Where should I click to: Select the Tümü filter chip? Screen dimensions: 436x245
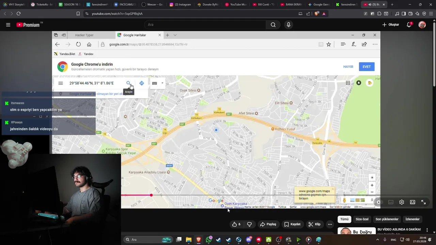[x=344, y=219]
